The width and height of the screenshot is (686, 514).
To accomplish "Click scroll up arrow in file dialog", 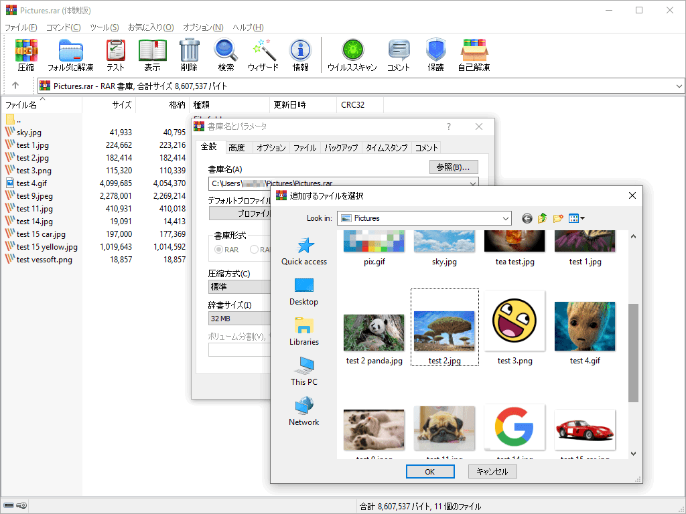I will [633, 236].
